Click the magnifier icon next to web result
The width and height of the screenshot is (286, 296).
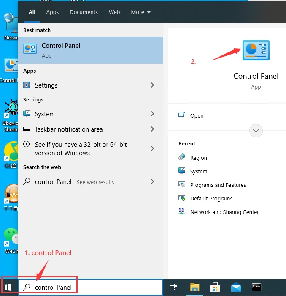click(x=27, y=181)
